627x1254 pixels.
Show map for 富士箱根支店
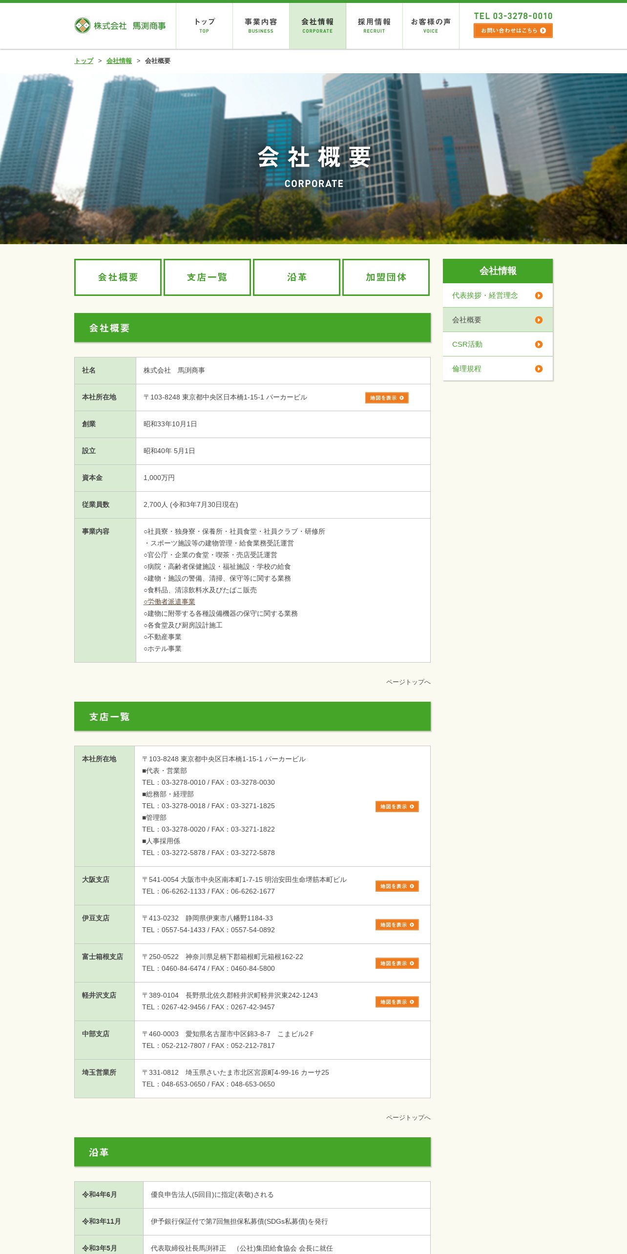coord(397,963)
